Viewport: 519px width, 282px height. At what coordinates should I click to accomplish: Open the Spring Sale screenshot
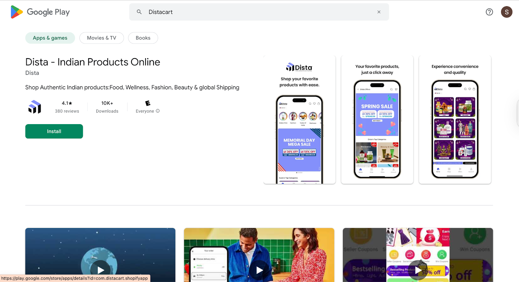[377, 120]
